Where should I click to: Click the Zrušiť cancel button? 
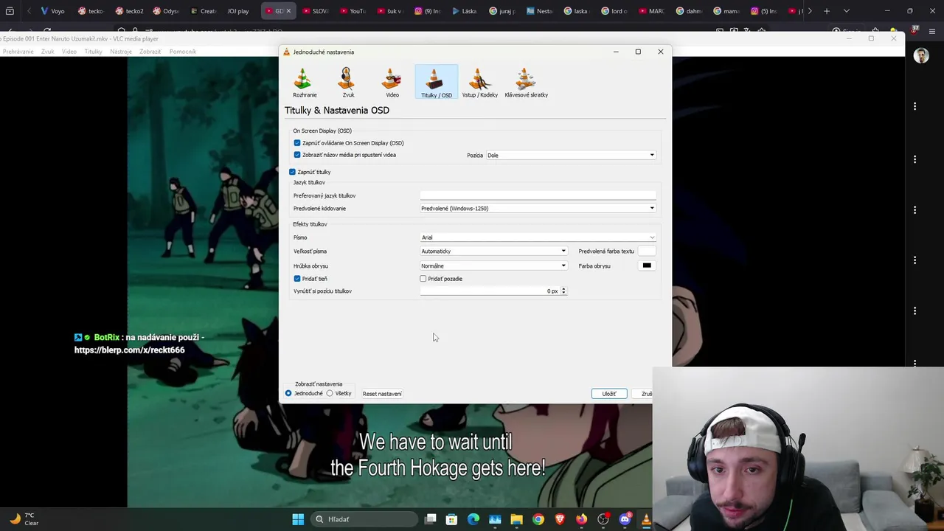click(644, 394)
